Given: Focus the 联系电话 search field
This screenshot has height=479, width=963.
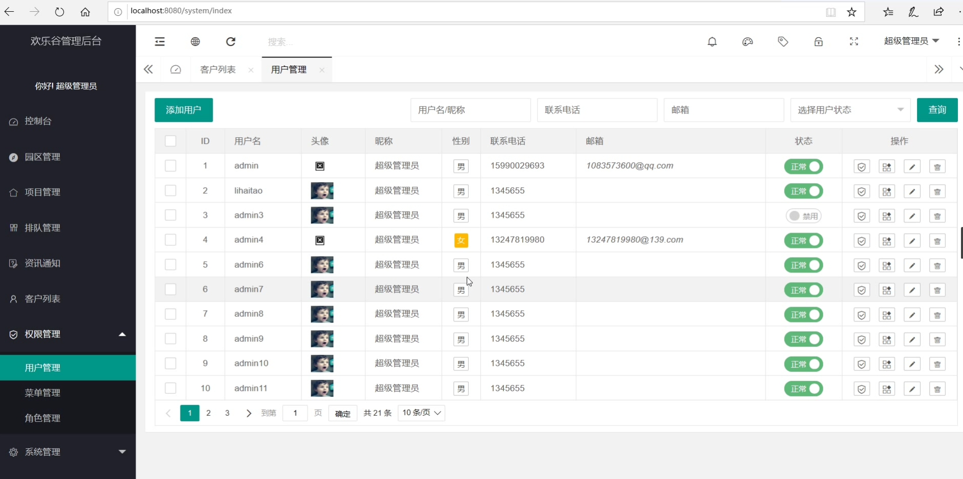Looking at the screenshot, I should 597,110.
